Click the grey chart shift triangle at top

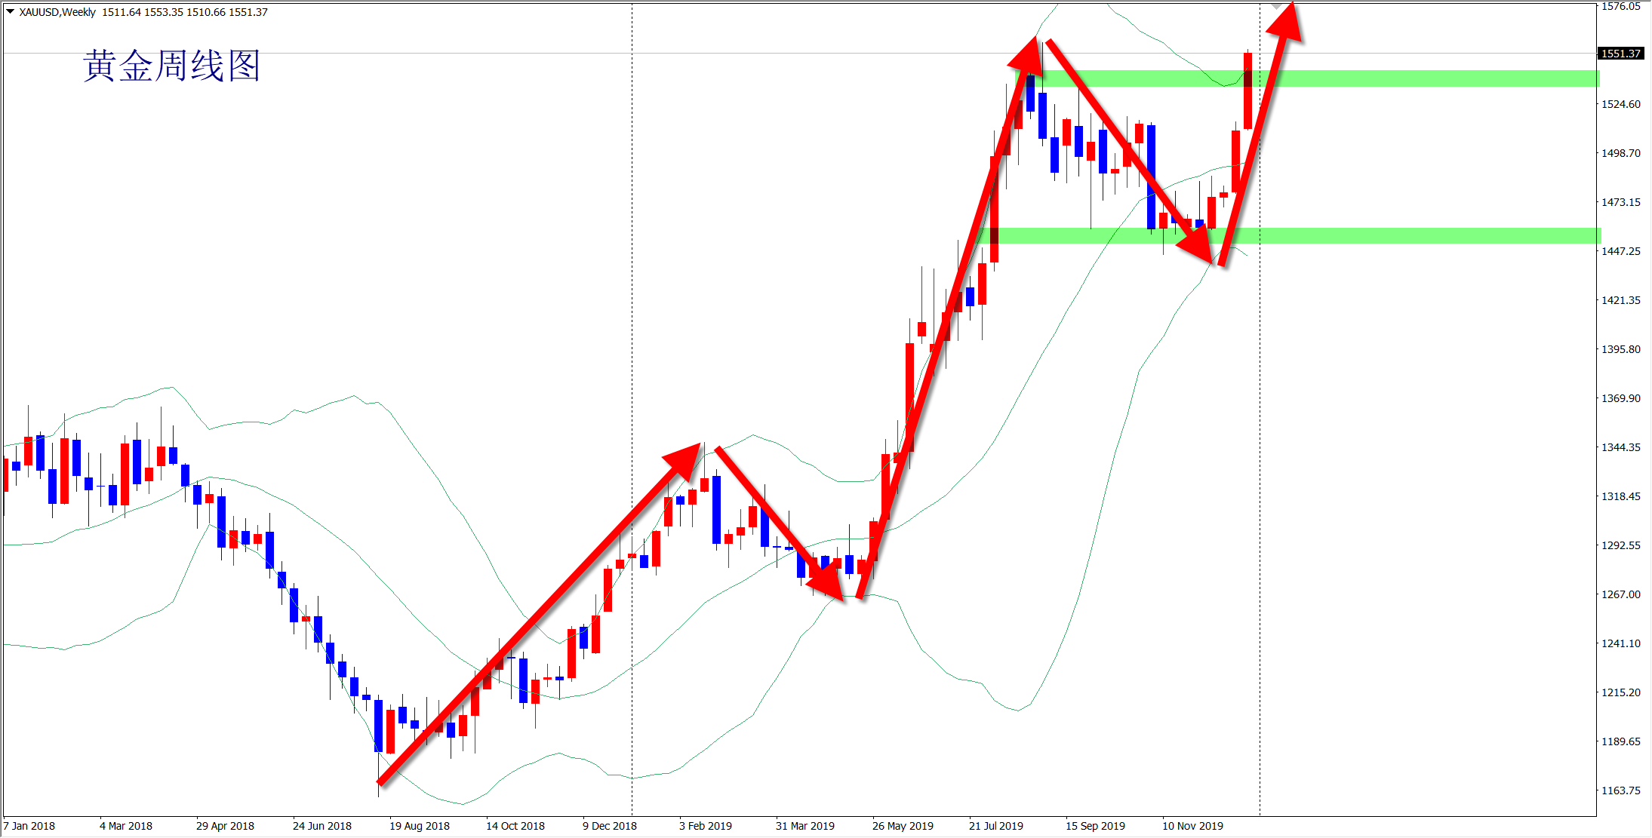tap(1275, 6)
